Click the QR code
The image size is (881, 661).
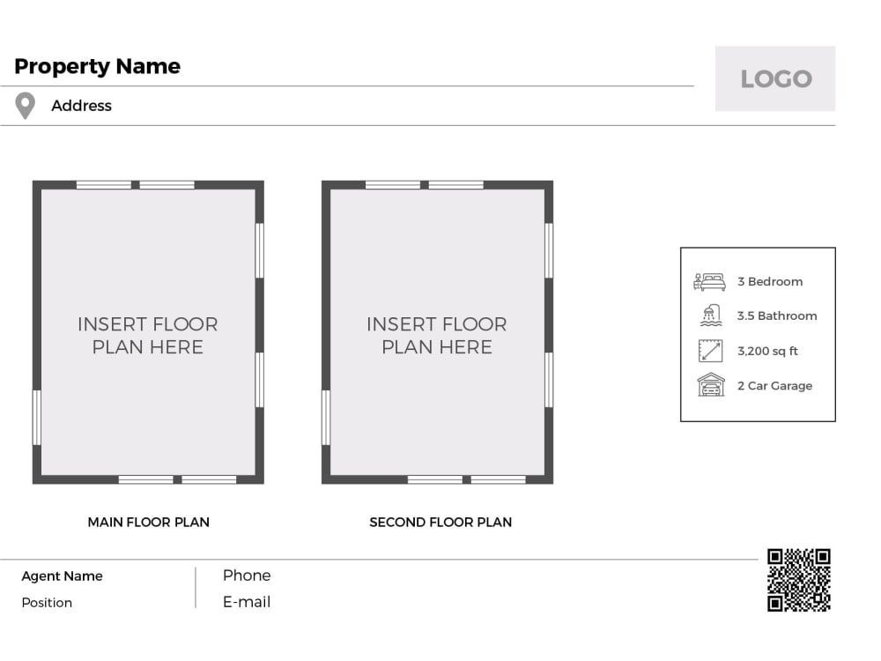(799, 580)
